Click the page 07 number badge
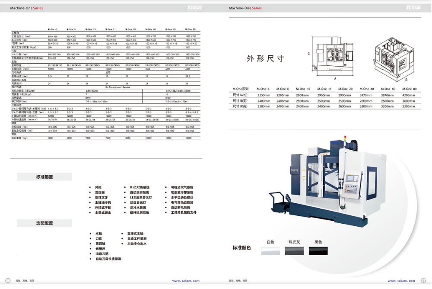 coord(423,280)
